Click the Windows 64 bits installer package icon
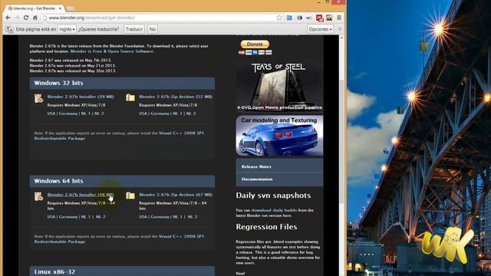This screenshot has height=276, width=491. coord(38,196)
